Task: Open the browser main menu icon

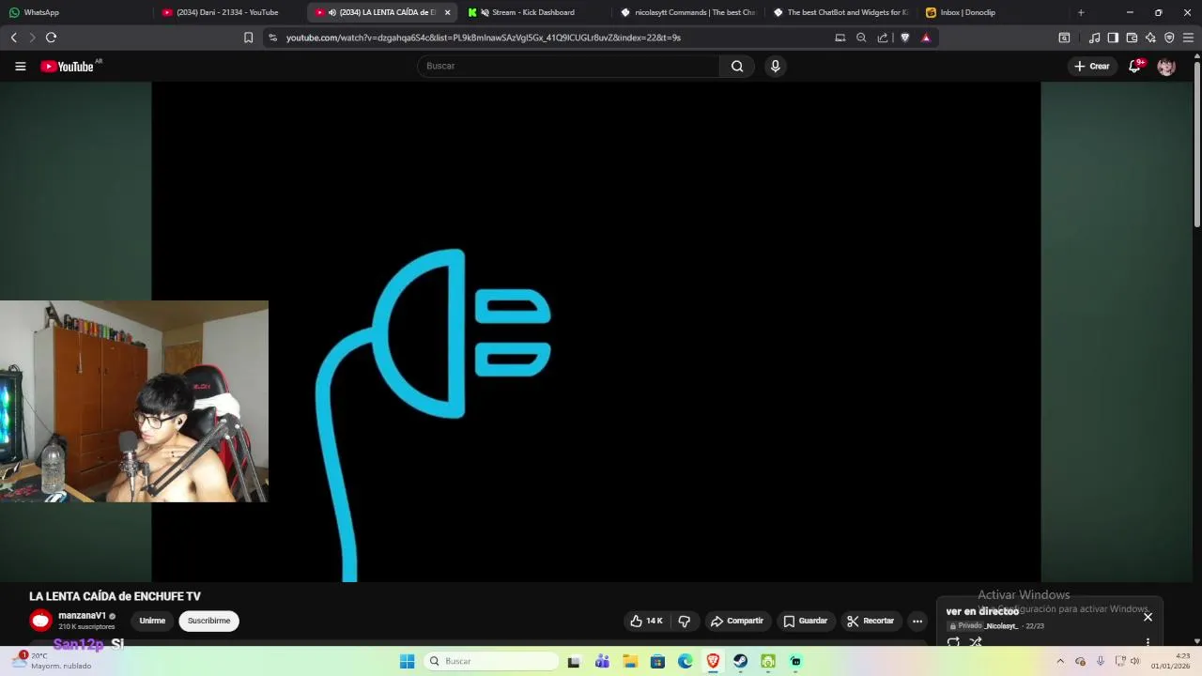Action: pos(1188,38)
